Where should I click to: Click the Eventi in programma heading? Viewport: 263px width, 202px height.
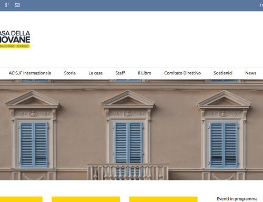click(237, 199)
